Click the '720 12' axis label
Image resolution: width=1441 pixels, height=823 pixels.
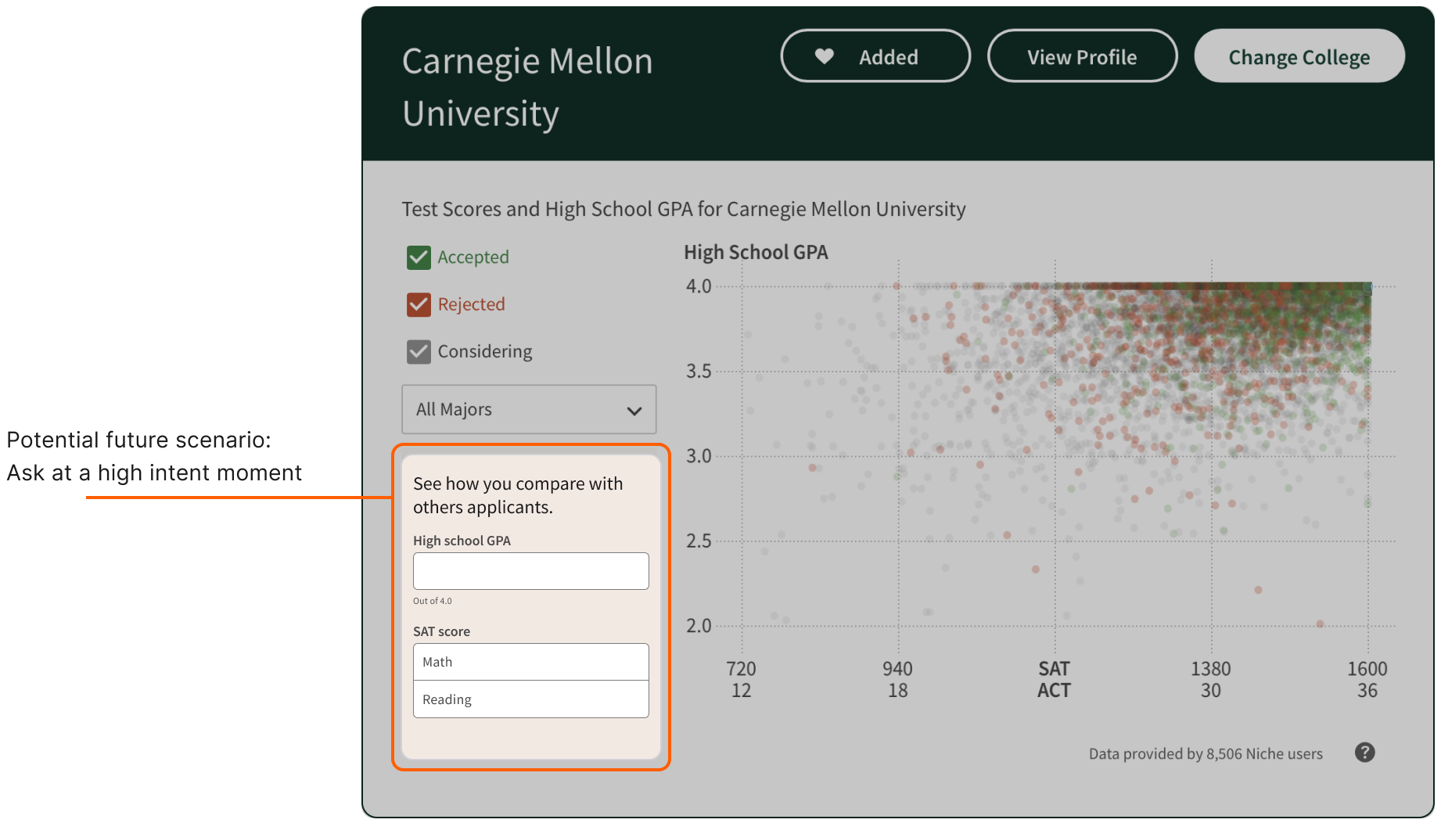[741, 680]
